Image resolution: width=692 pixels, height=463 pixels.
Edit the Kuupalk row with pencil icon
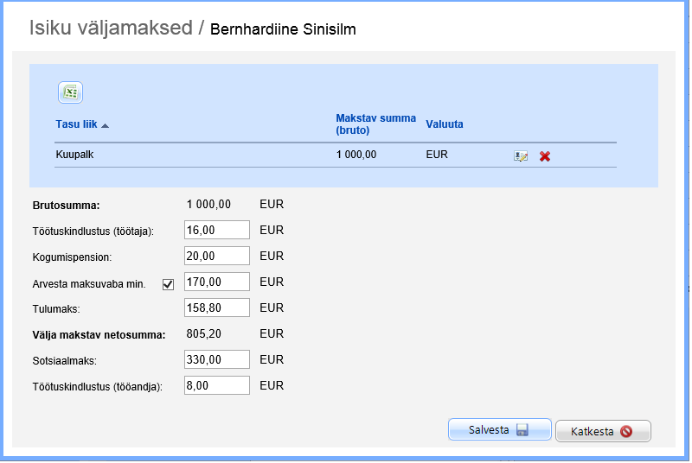point(520,156)
